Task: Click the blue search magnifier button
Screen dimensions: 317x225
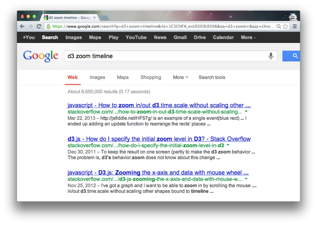Action: pyautogui.click(x=291, y=56)
